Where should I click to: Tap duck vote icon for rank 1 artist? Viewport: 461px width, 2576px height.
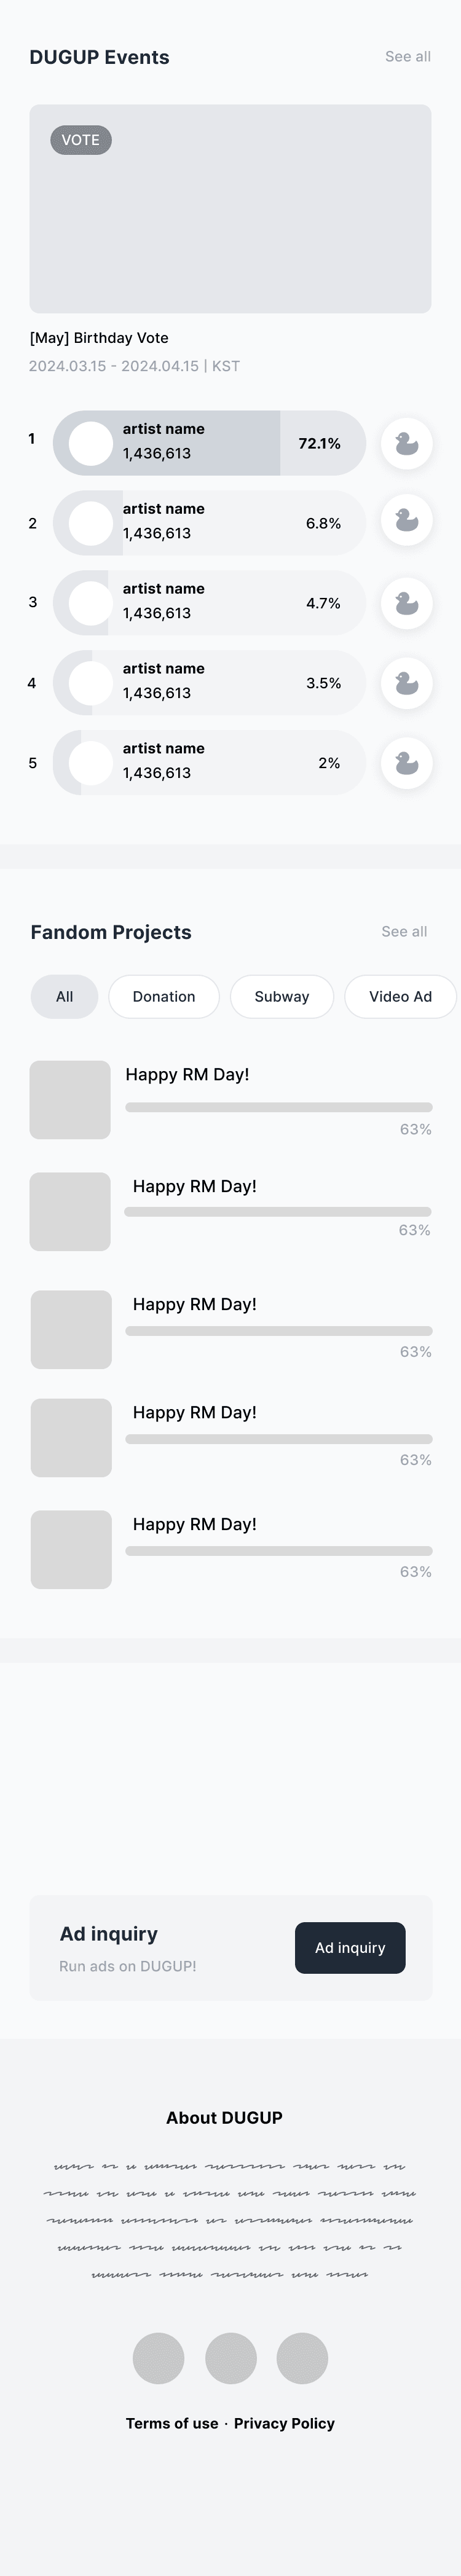click(406, 443)
